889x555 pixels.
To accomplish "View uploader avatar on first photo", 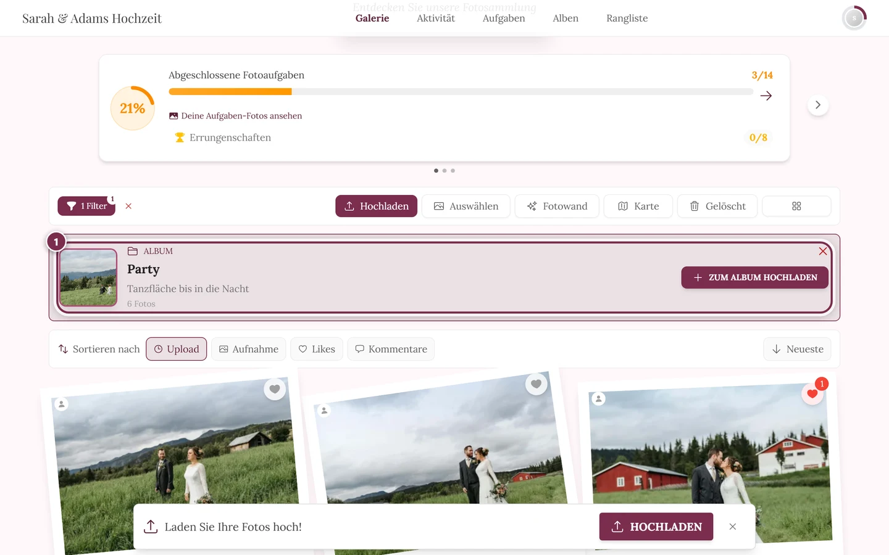I will pyautogui.click(x=61, y=404).
